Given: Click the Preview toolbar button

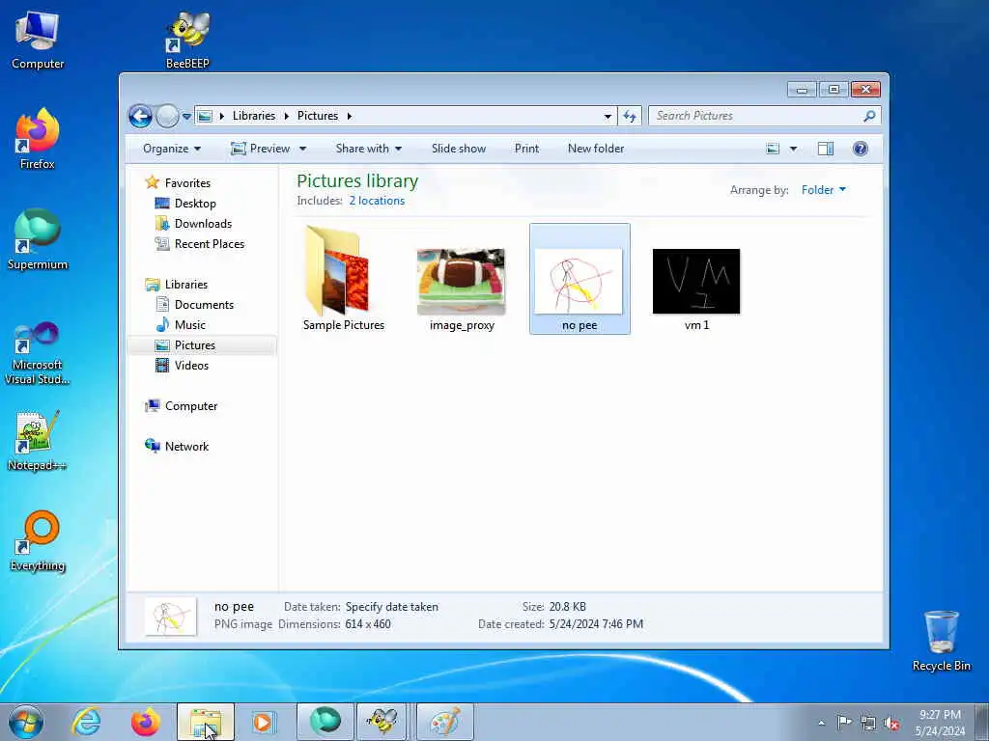Looking at the screenshot, I should click(261, 149).
